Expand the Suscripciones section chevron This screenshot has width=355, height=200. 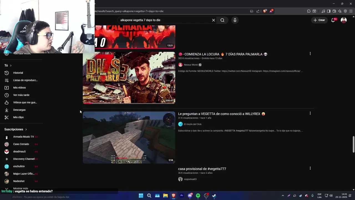click(x=26, y=129)
